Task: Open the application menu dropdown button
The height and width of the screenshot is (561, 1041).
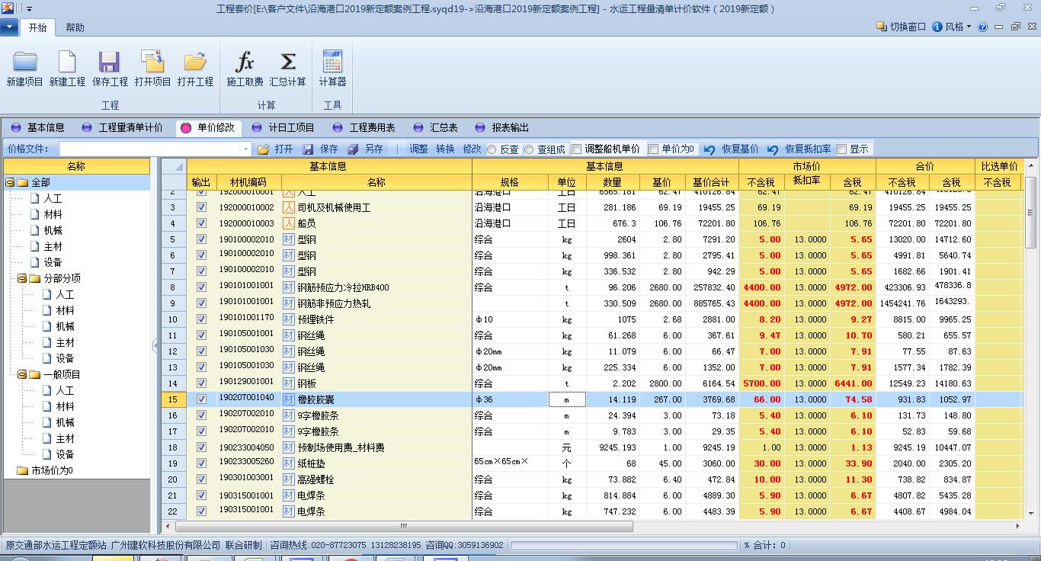Action: pyautogui.click(x=10, y=27)
